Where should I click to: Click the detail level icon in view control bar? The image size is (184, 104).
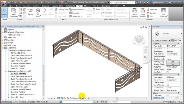[x=59, y=98]
